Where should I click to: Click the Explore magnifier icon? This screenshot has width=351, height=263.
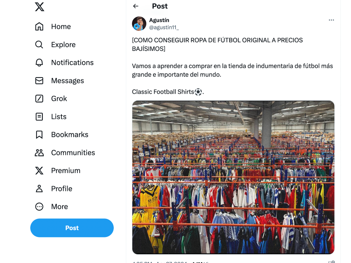tap(39, 45)
